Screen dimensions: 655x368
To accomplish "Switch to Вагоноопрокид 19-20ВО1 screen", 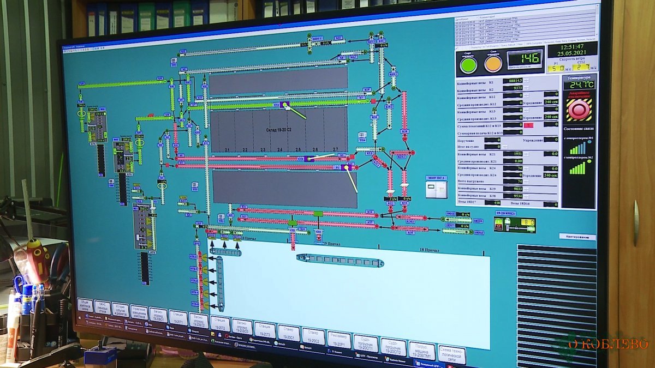I will click(158, 315).
